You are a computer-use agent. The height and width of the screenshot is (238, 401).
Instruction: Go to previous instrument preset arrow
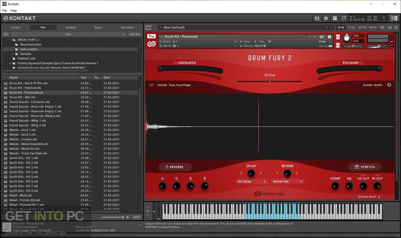pos(310,37)
